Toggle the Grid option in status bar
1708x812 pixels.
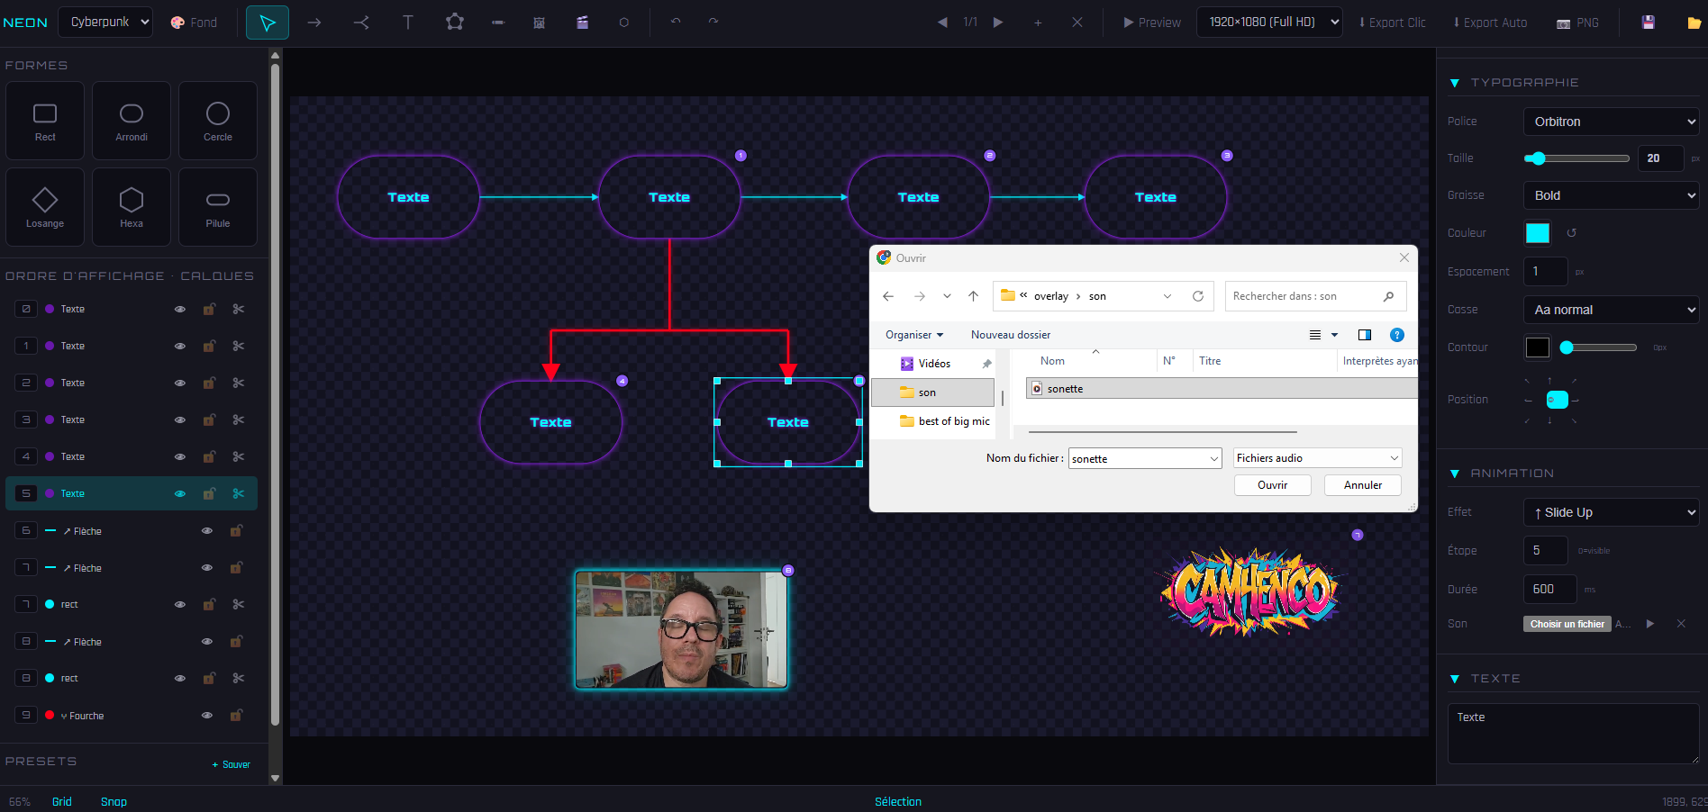click(x=61, y=801)
